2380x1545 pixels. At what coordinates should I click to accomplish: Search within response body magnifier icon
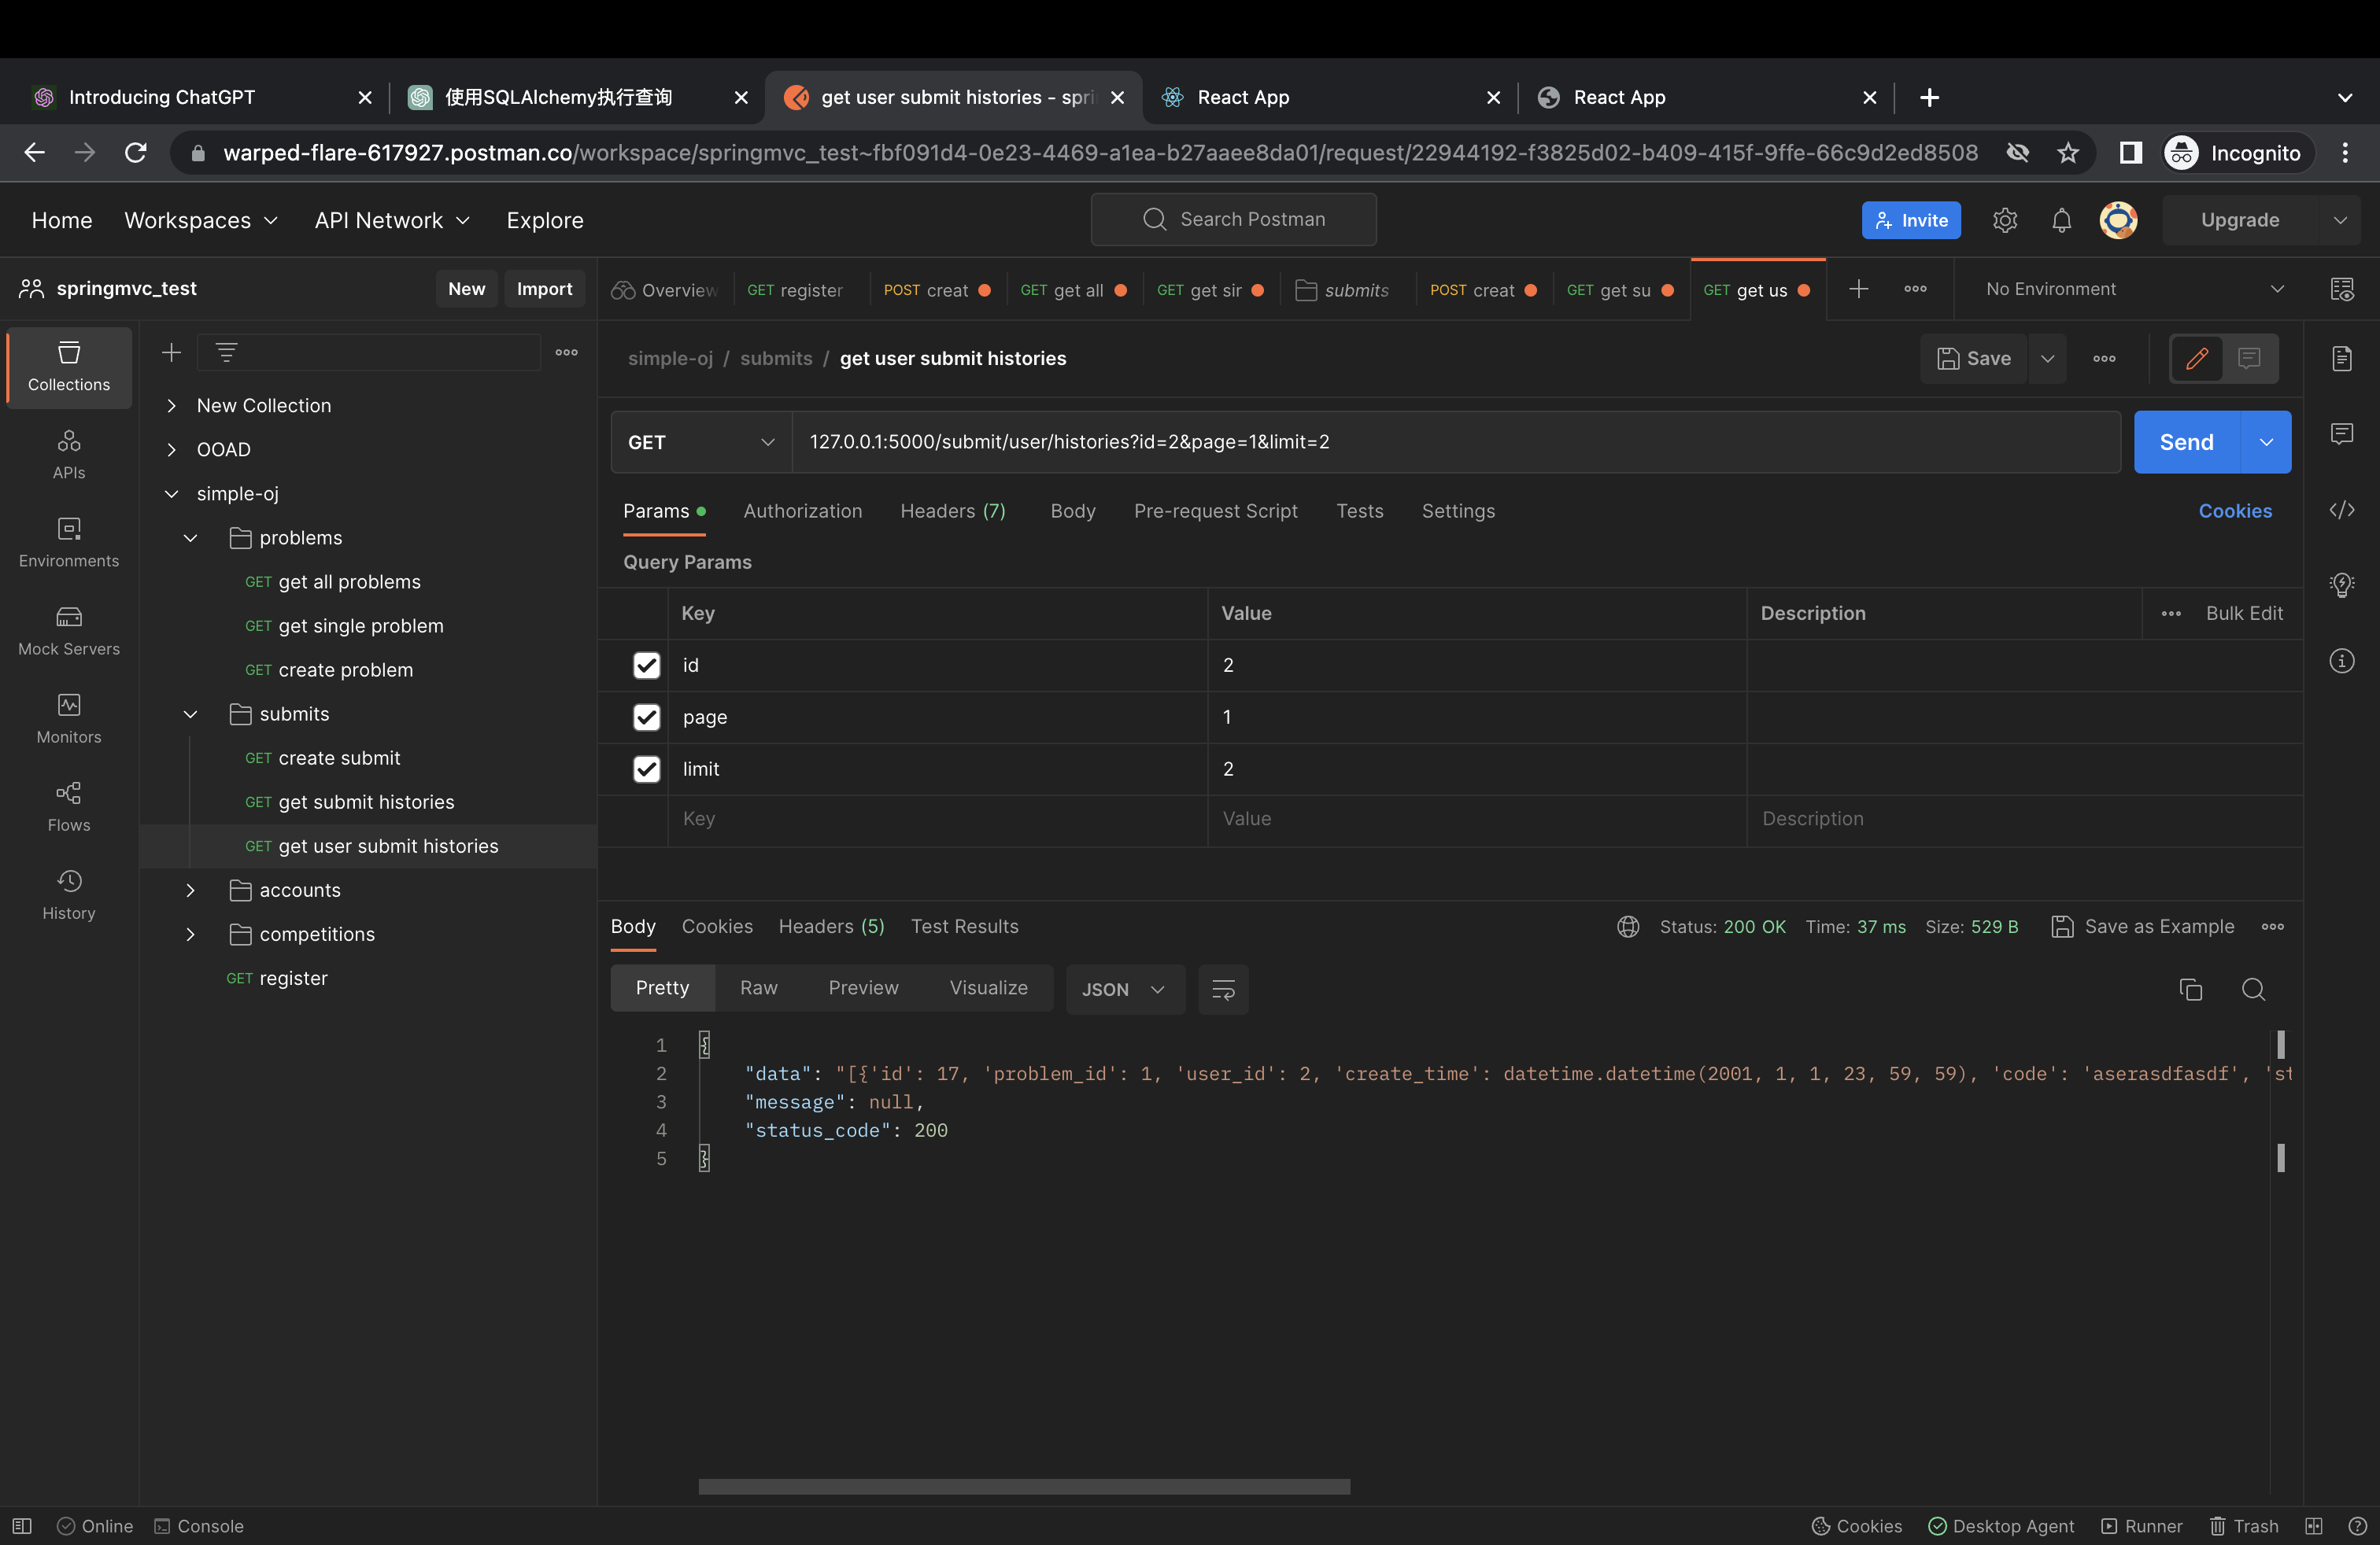pyautogui.click(x=2253, y=990)
